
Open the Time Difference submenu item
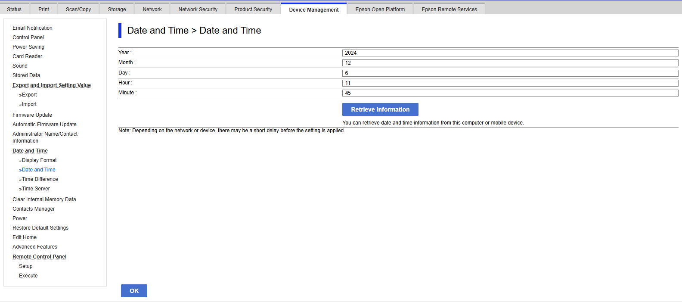point(40,179)
